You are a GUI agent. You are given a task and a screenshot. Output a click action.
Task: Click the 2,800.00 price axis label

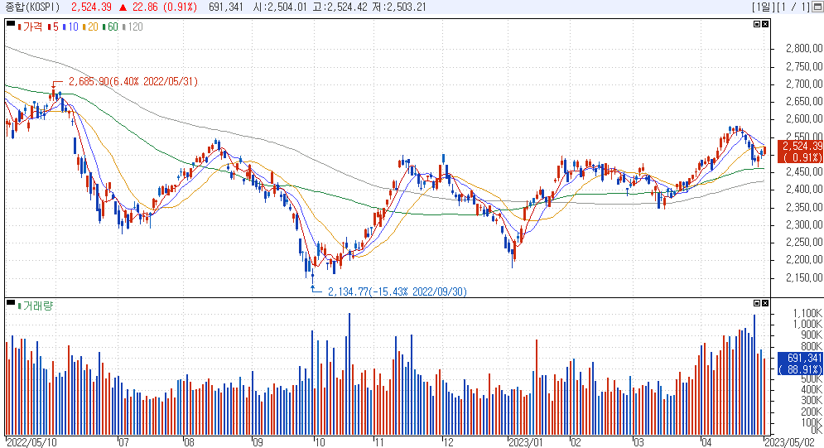coord(804,49)
